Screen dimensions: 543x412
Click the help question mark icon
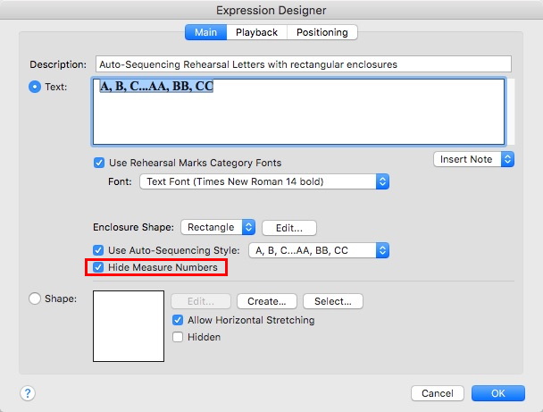click(x=28, y=393)
